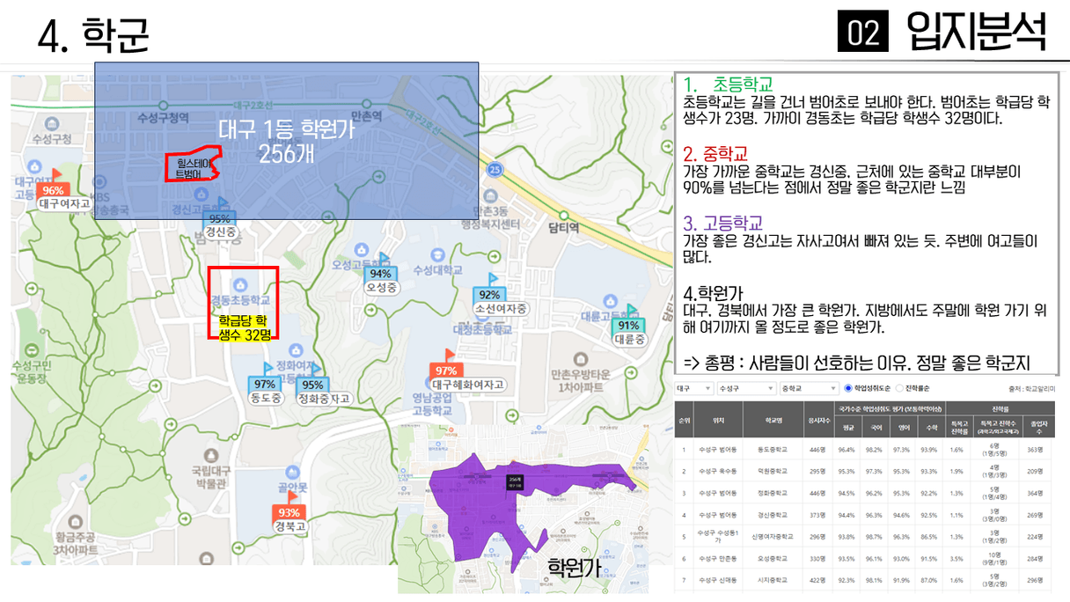Click the 정화중학교 table row name
This screenshot has height=602, width=1070.
[773, 493]
